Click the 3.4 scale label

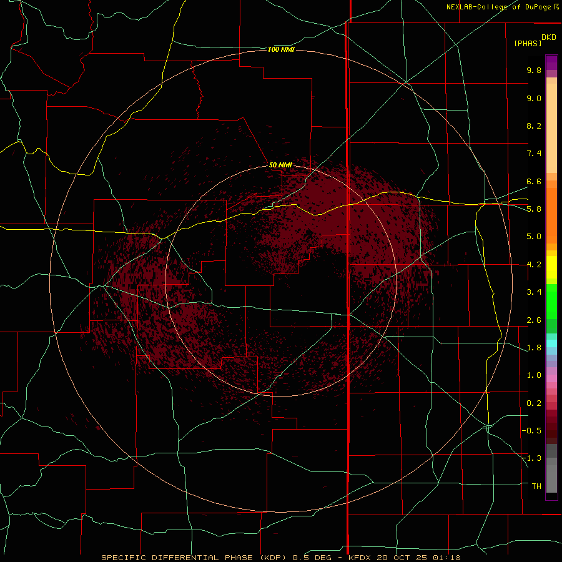coord(534,292)
